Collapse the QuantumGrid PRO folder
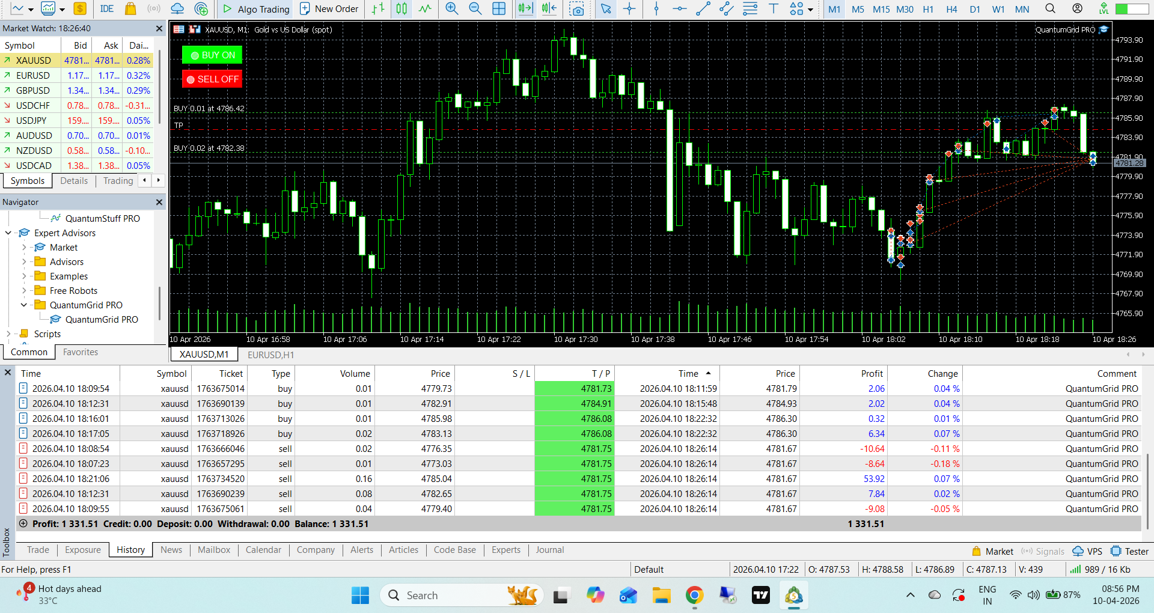 point(24,305)
